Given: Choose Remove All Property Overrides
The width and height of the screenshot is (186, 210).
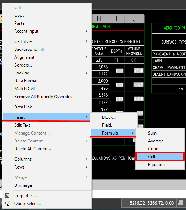Looking at the screenshot, I should coord(47,97).
